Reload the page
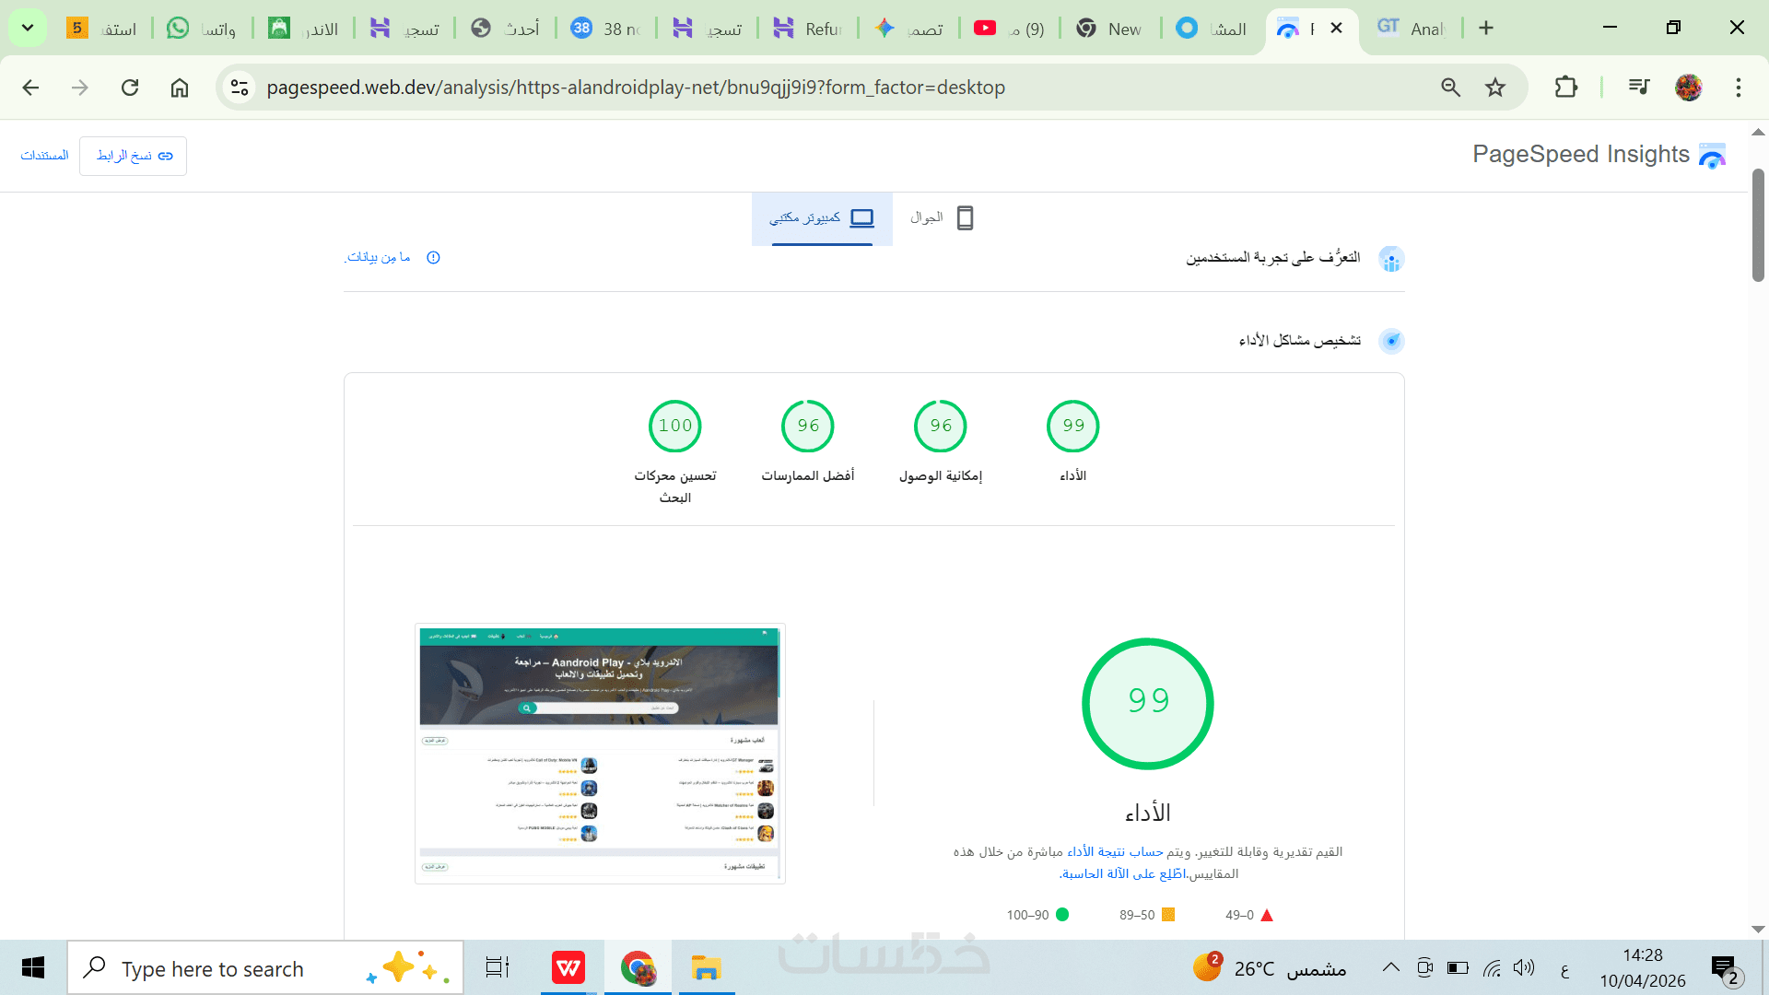 click(x=130, y=88)
